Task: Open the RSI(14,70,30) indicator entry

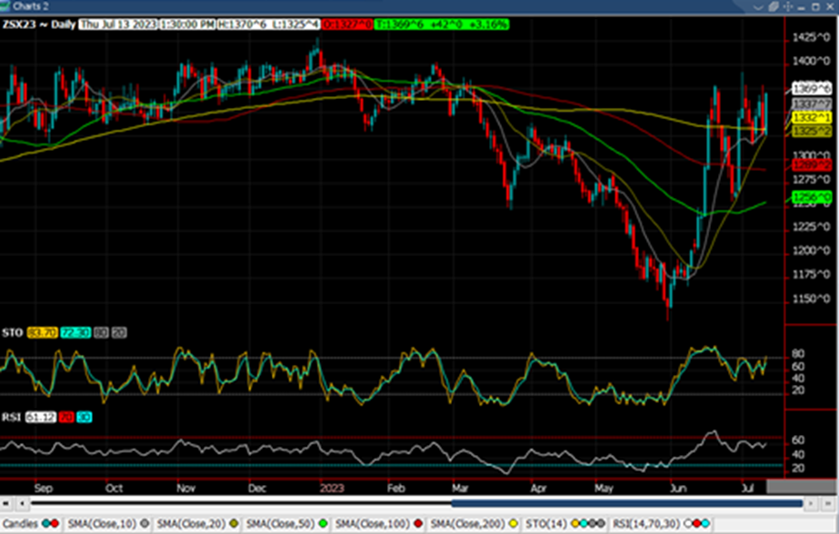Action: click(649, 524)
